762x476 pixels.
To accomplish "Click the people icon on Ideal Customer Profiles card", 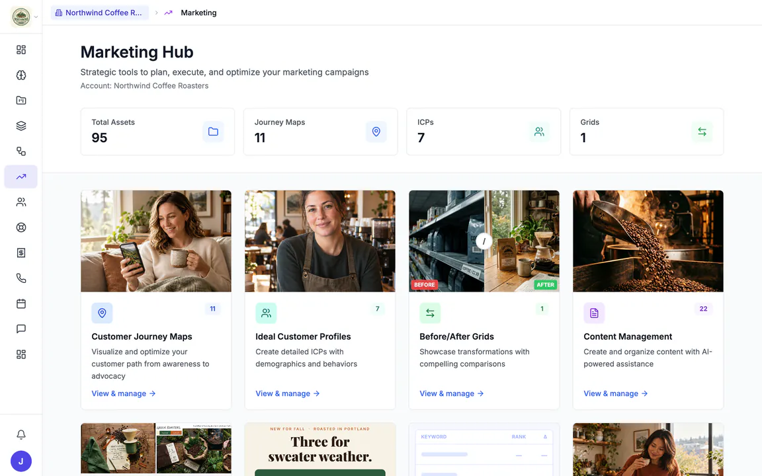I will pyautogui.click(x=266, y=313).
